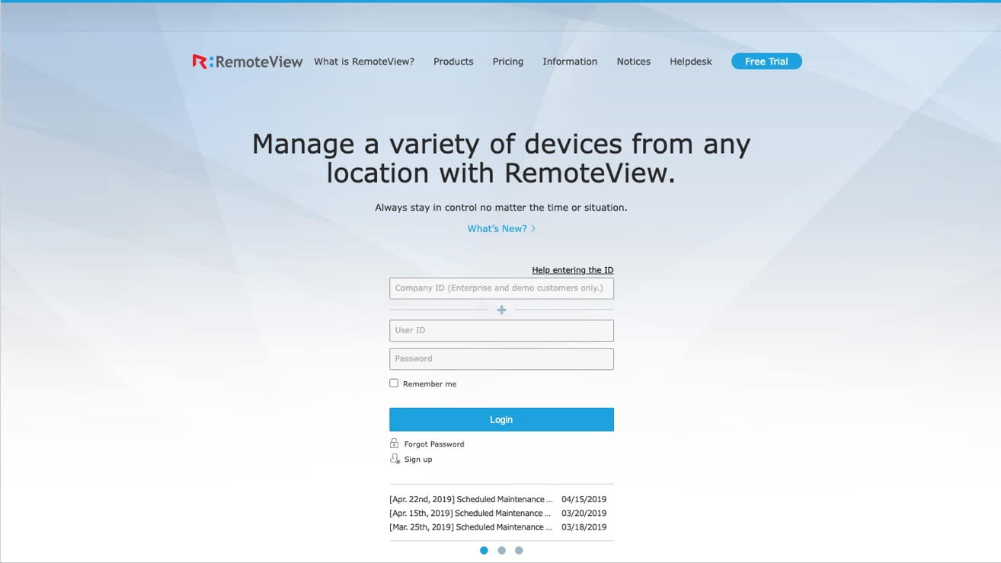Image resolution: width=1001 pixels, height=563 pixels.
Task: Enable the Remember me checkbox
Action: point(394,383)
